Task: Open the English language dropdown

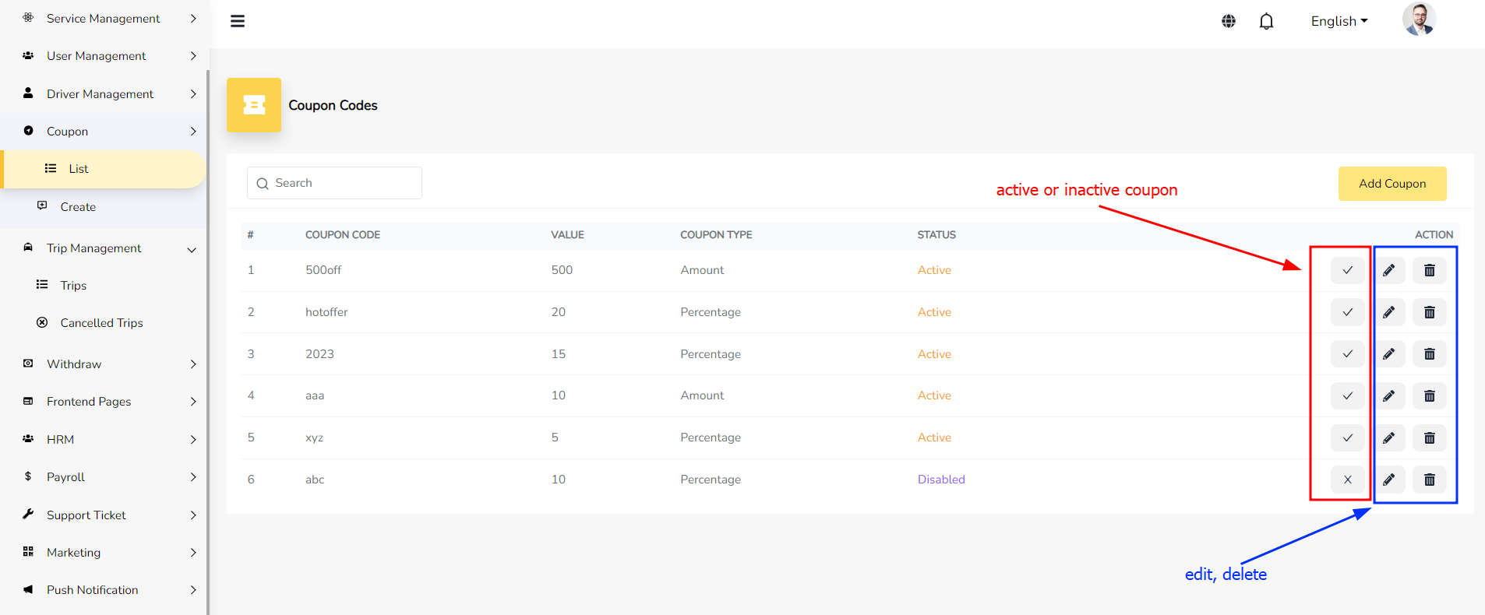Action: (x=1339, y=21)
